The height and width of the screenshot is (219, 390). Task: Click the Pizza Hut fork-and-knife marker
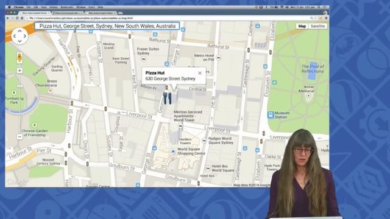coord(168,99)
